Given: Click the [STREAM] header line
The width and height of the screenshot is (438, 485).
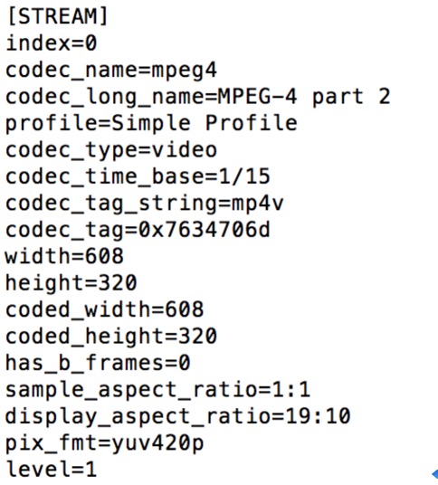Looking at the screenshot, I should (x=58, y=16).
